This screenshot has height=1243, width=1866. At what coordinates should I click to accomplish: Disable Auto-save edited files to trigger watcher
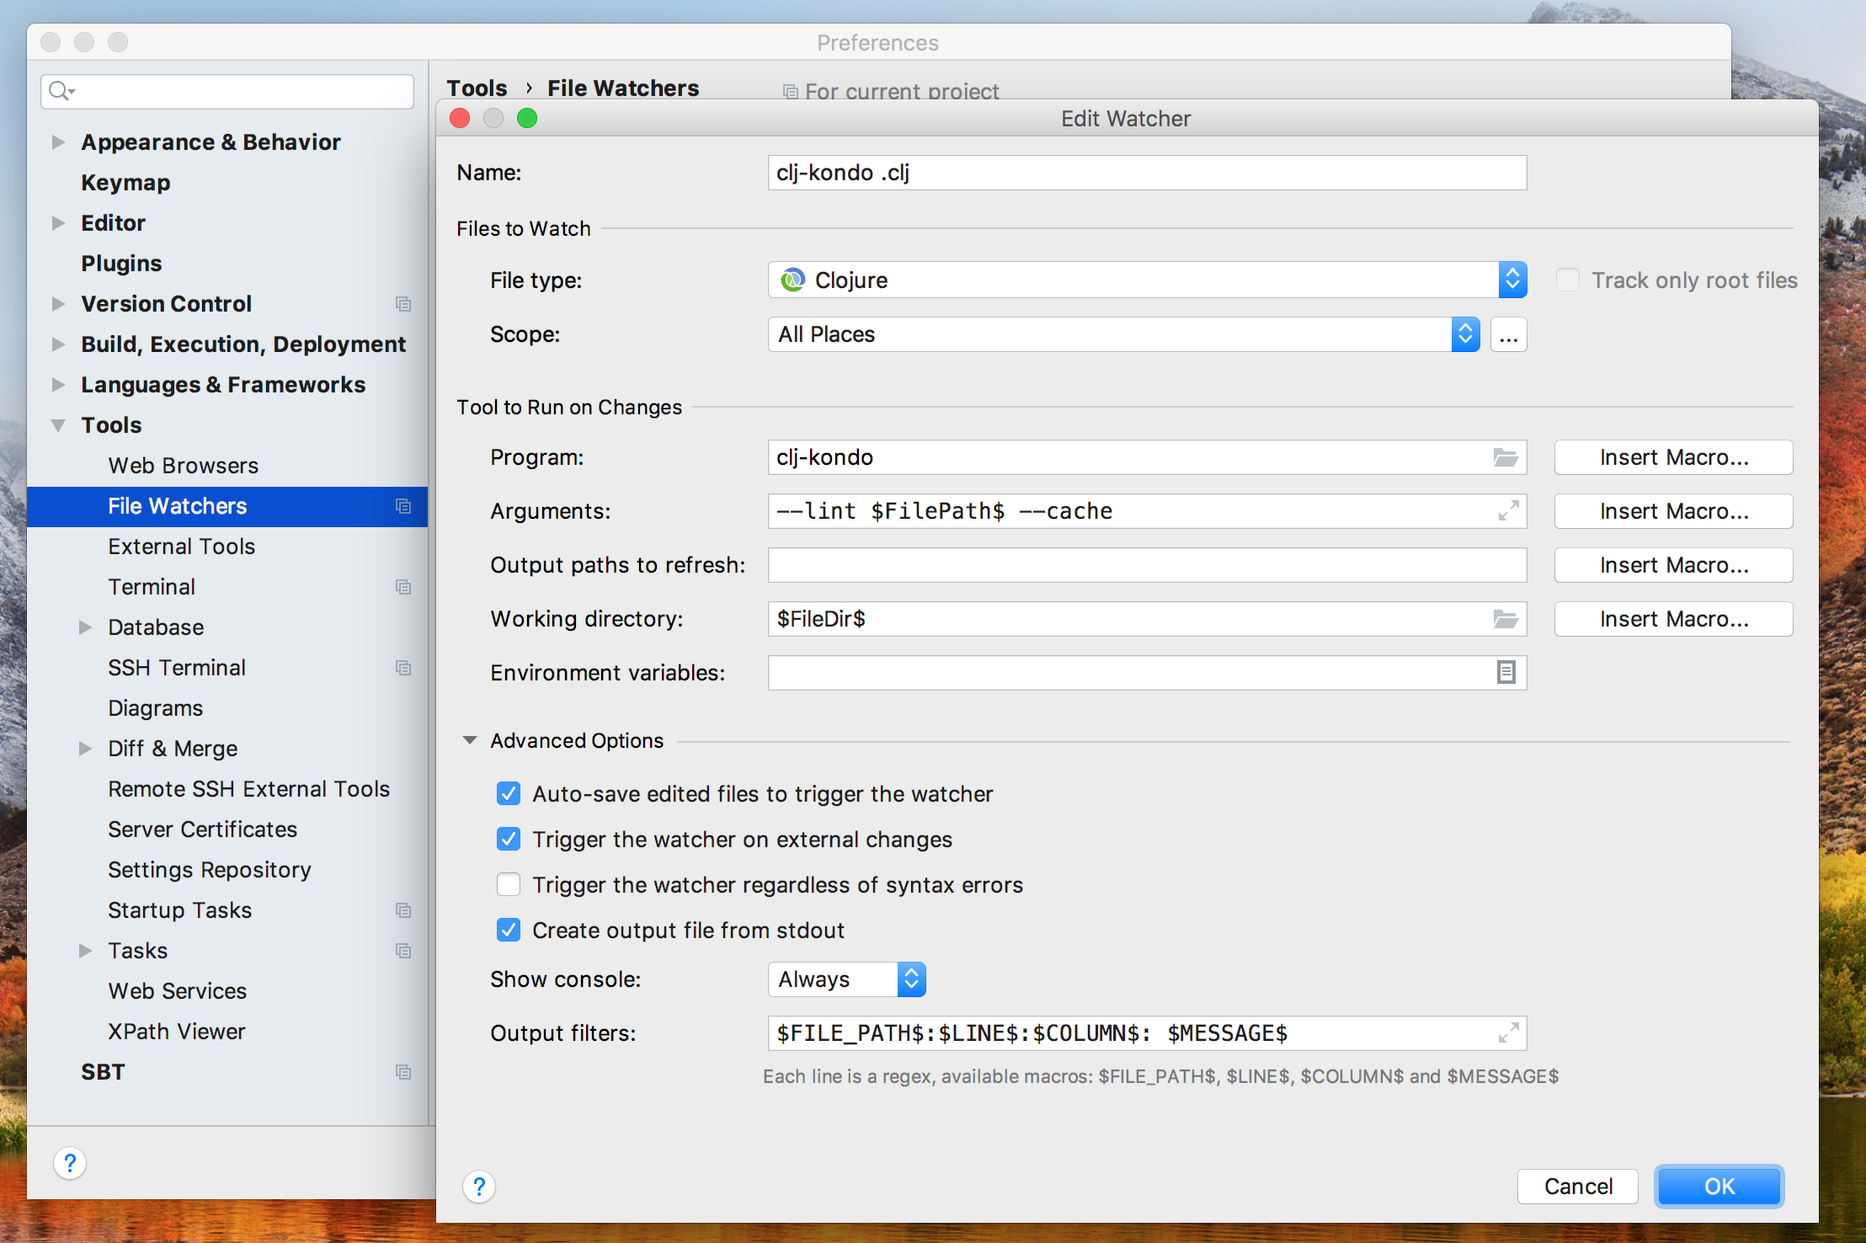pos(509,793)
